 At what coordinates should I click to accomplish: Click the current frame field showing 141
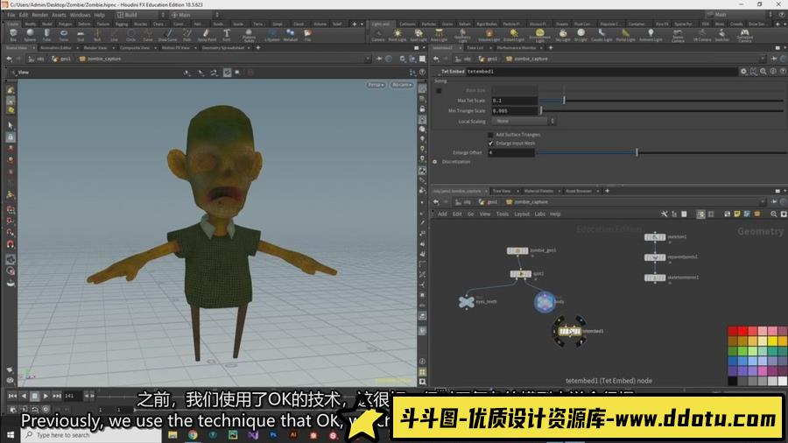tap(73, 396)
